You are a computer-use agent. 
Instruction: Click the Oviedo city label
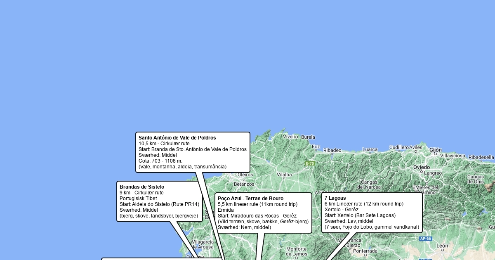422,167
